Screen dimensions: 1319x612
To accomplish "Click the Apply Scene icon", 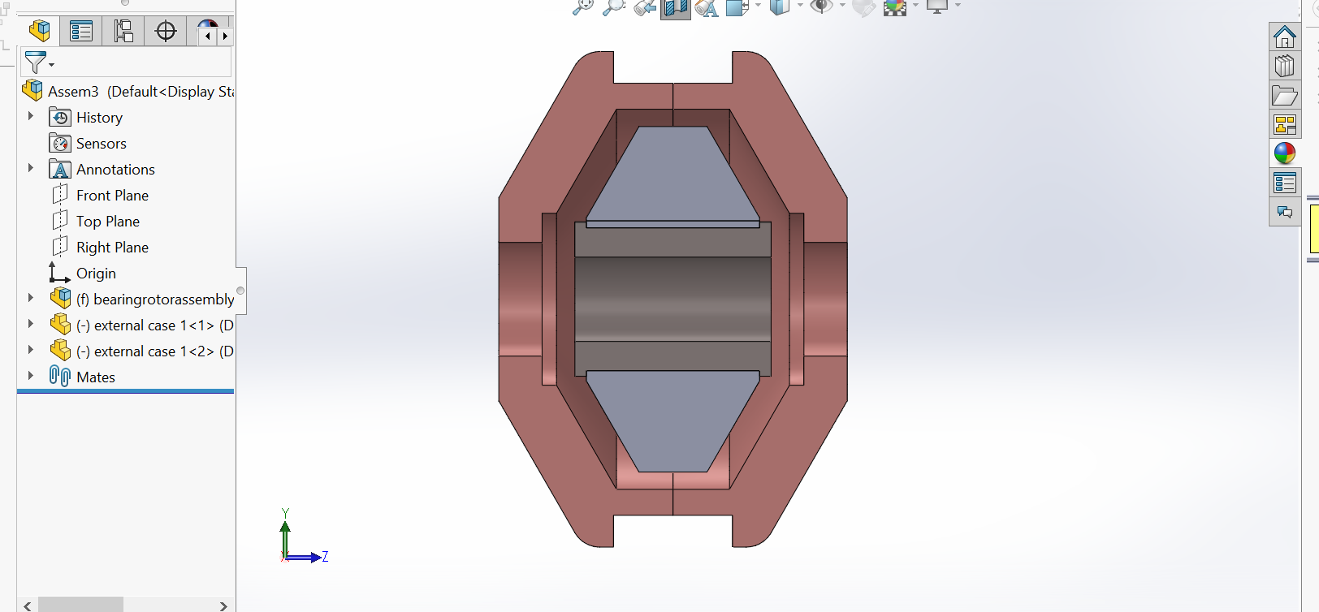I will 895,7.
